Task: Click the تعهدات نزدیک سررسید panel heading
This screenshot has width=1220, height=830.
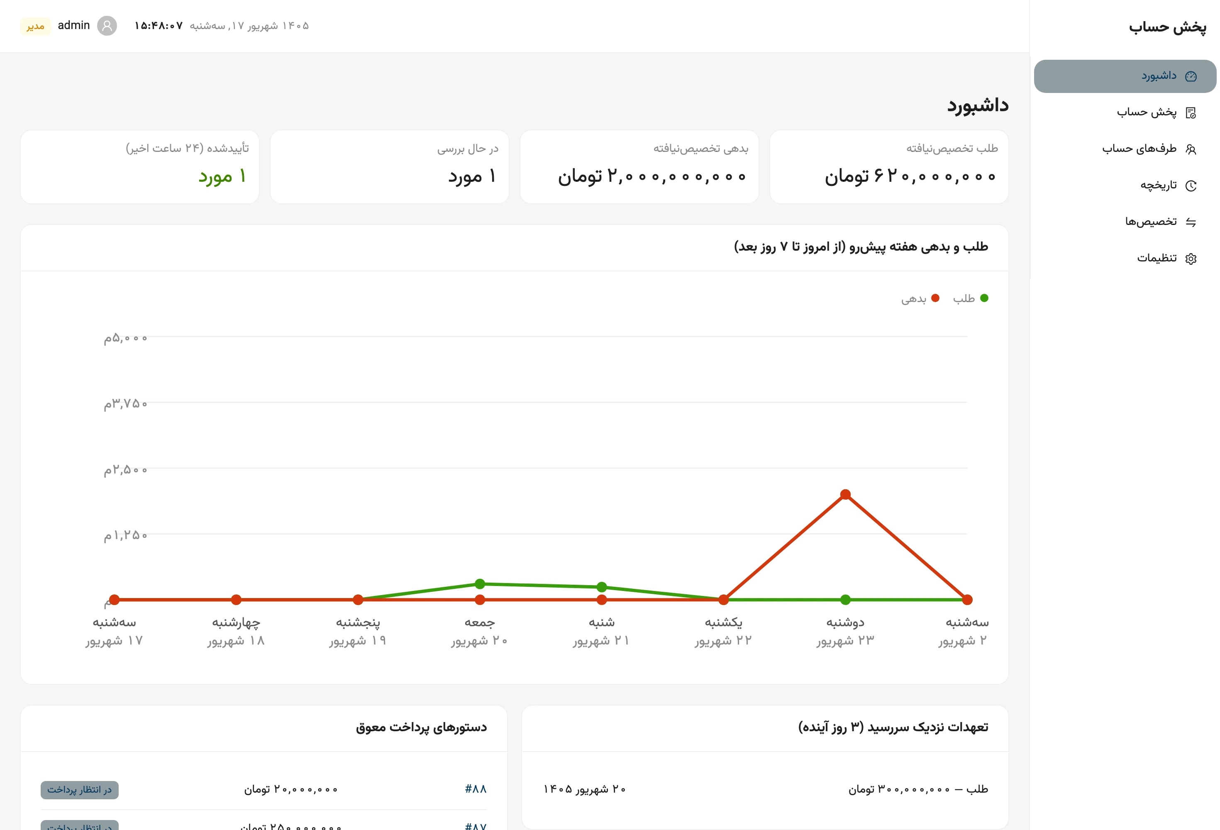Action: [893, 727]
